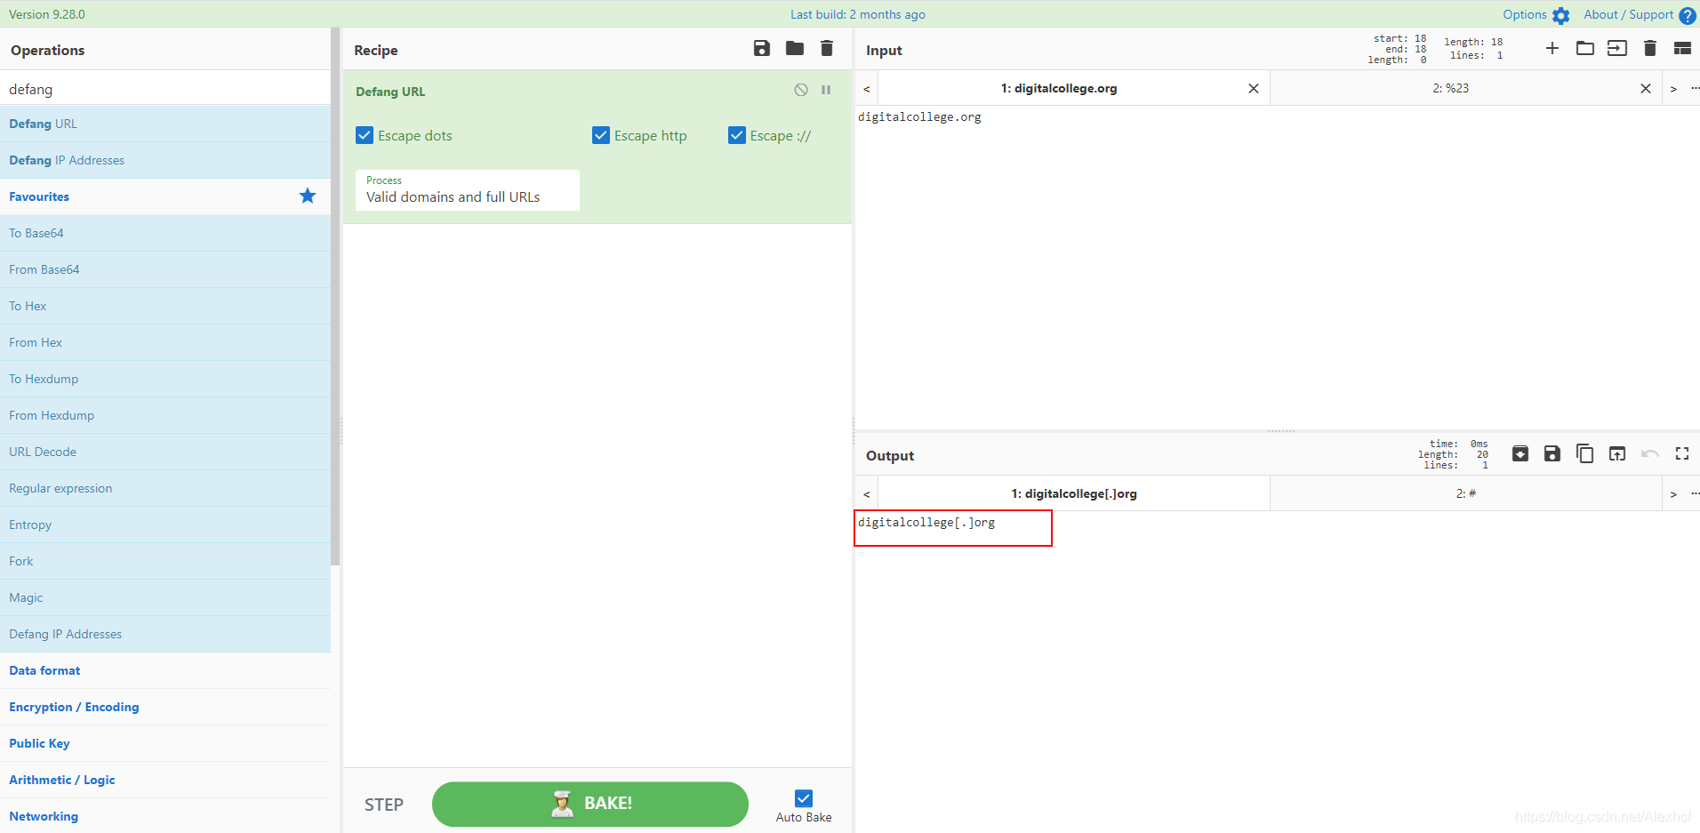
Task: Open the Options link
Action: point(1525,14)
